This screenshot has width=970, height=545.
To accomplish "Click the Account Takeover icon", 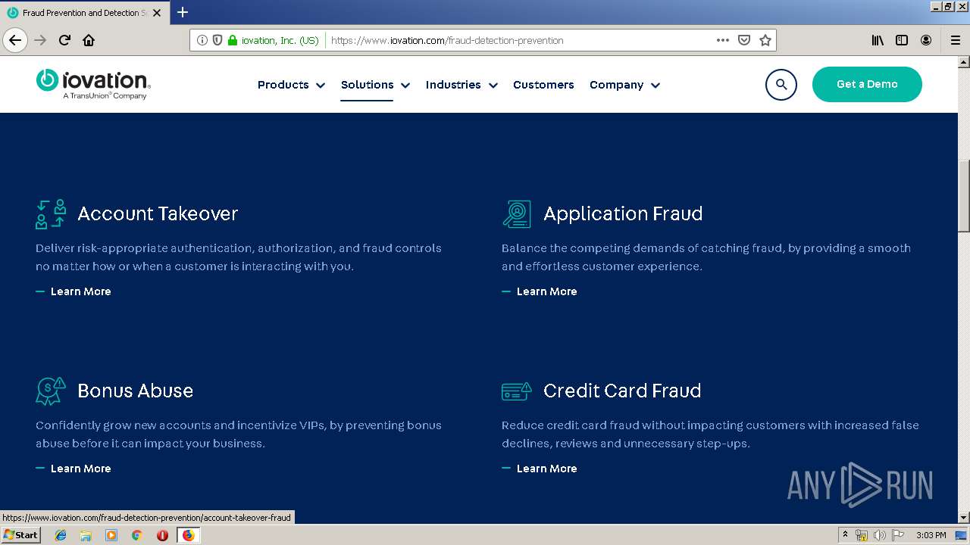I will pos(51,213).
